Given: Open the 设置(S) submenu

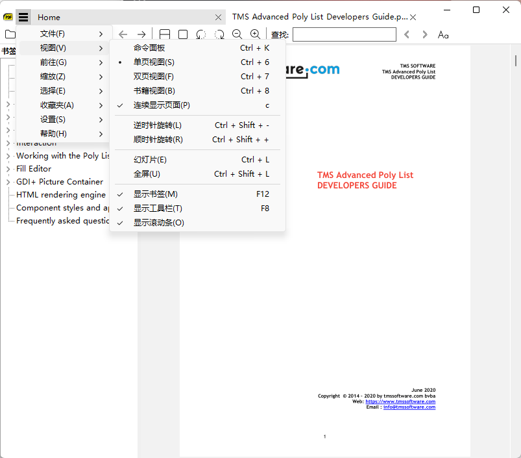Looking at the screenshot, I should coord(64,120).
